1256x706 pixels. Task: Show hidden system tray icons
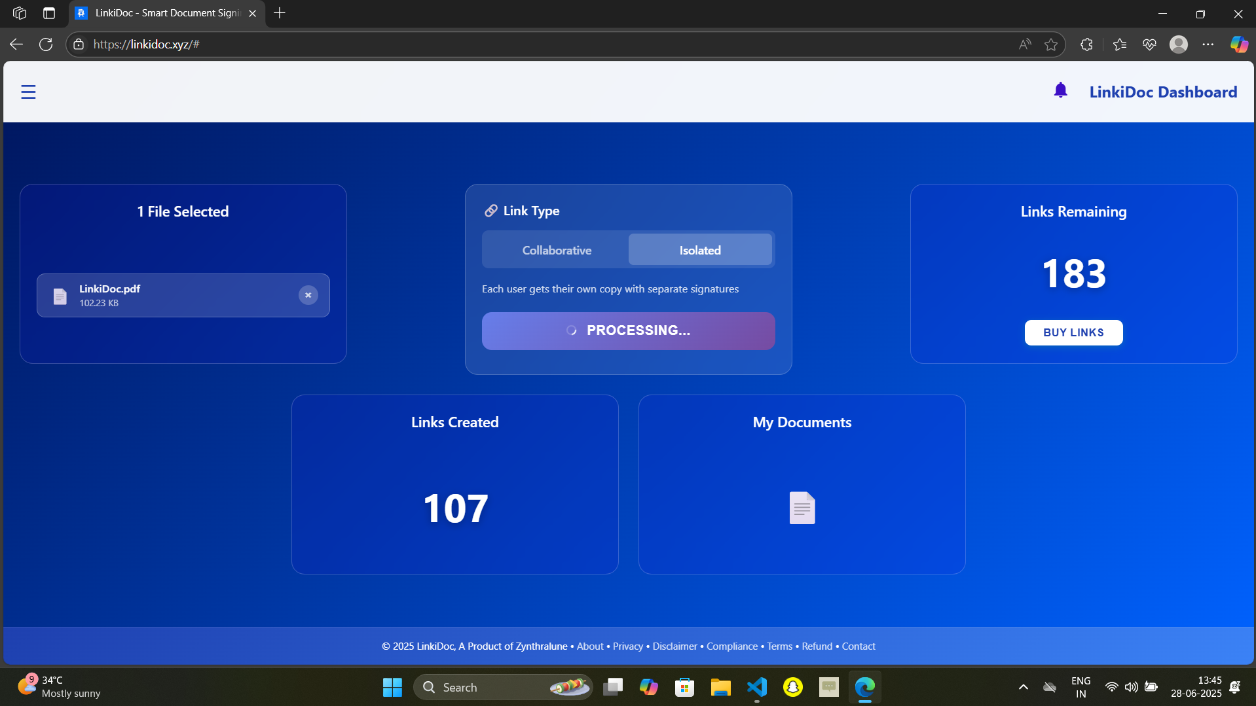click(x=1024, y=687)
